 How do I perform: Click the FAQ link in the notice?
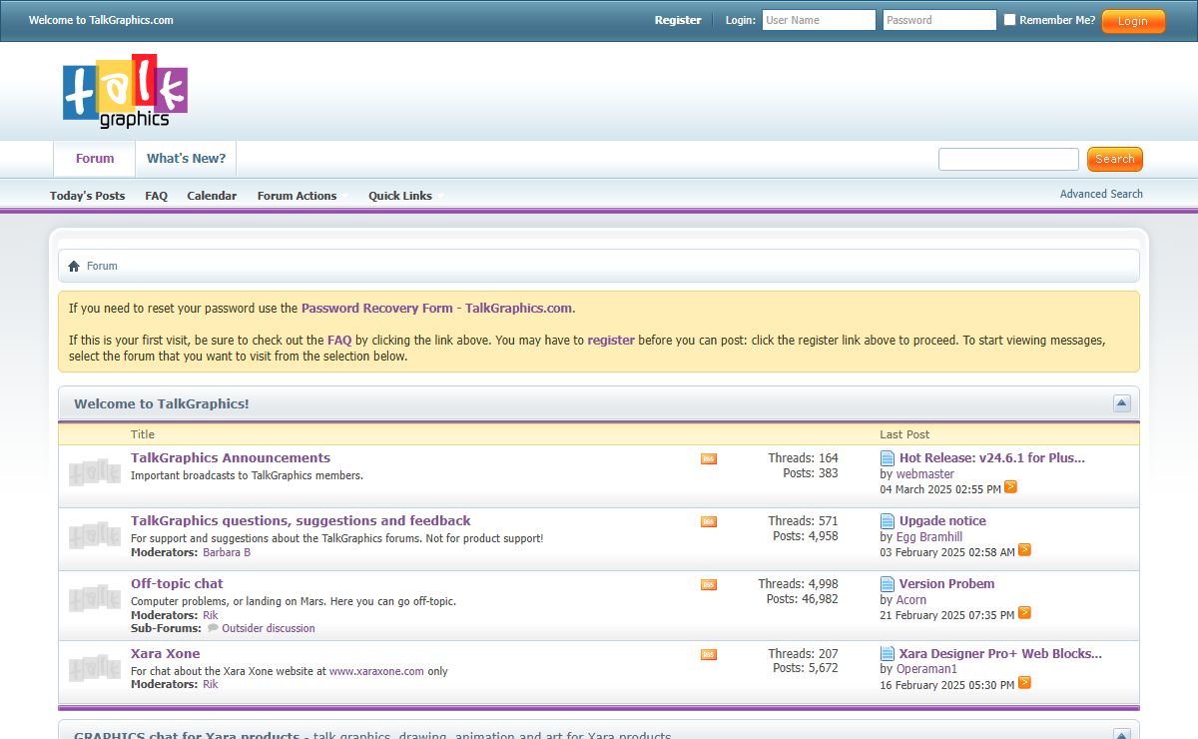click(x=339, y=340)
